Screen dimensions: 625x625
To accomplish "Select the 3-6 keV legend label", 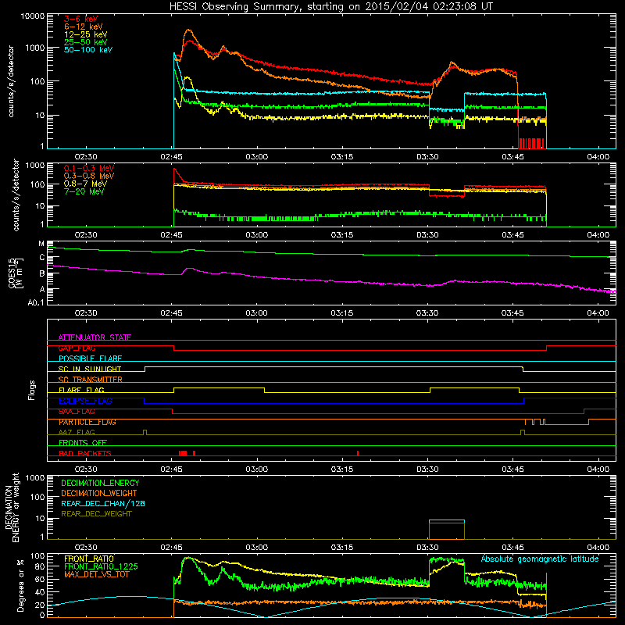I will (x=80, y=19).
